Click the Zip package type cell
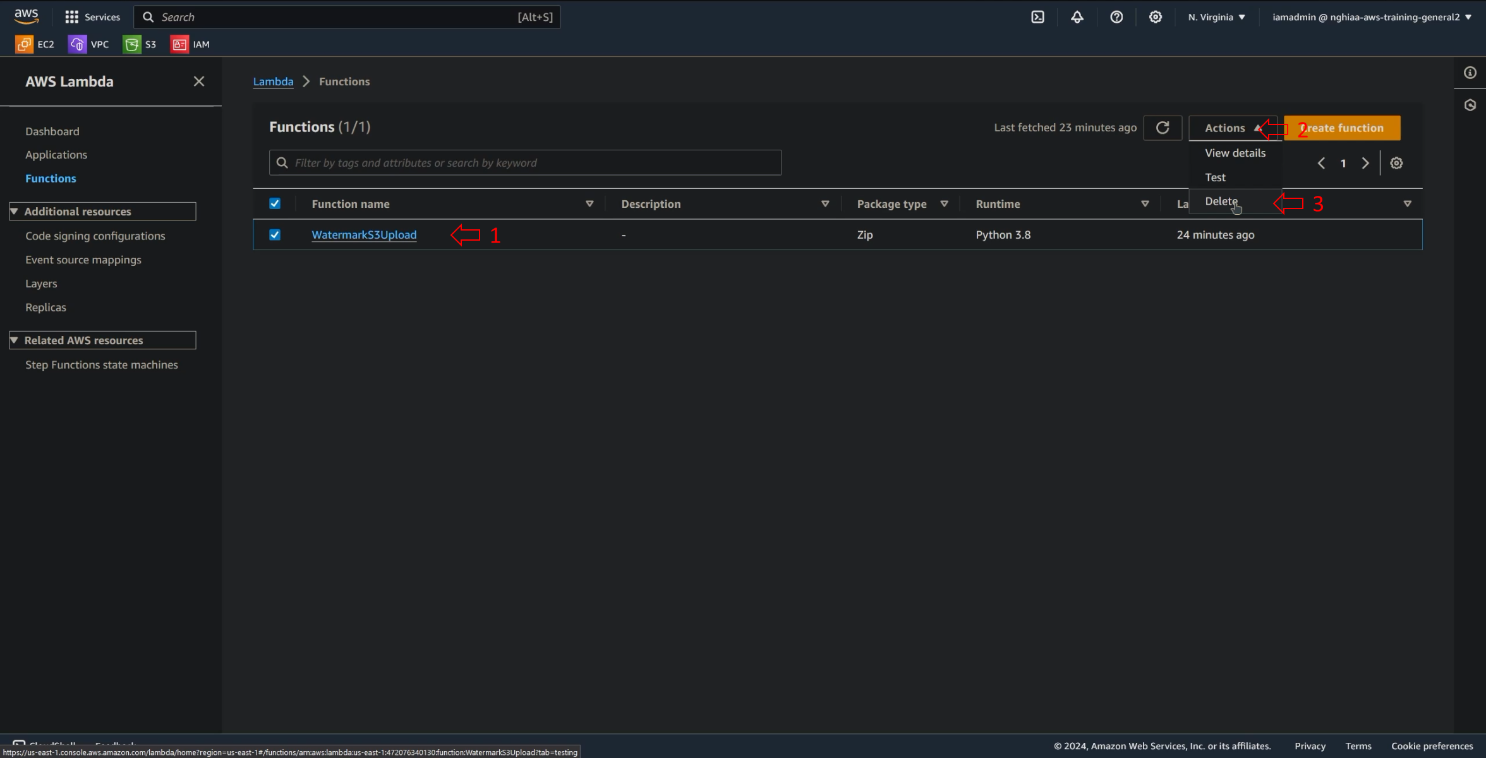 click(865, 235)
